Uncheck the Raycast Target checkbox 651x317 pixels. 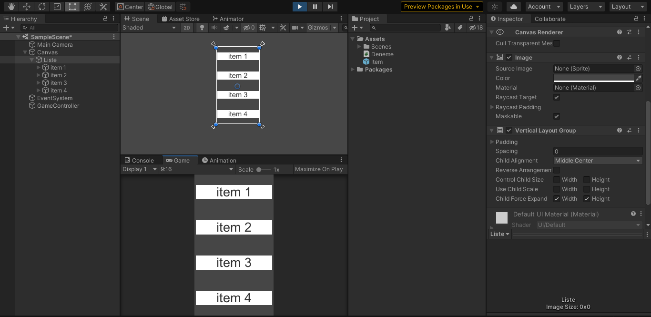(x=557, y=97)
